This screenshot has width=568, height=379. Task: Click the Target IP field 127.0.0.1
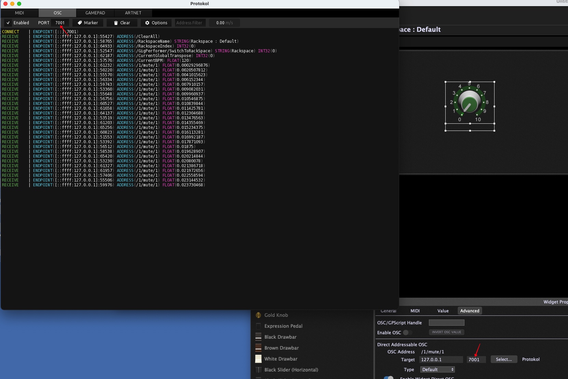click(441, 360)
